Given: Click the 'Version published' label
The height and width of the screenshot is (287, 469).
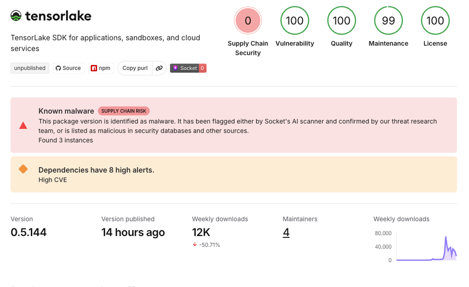Looking at the screenshot, I should [x=128, y=219].
